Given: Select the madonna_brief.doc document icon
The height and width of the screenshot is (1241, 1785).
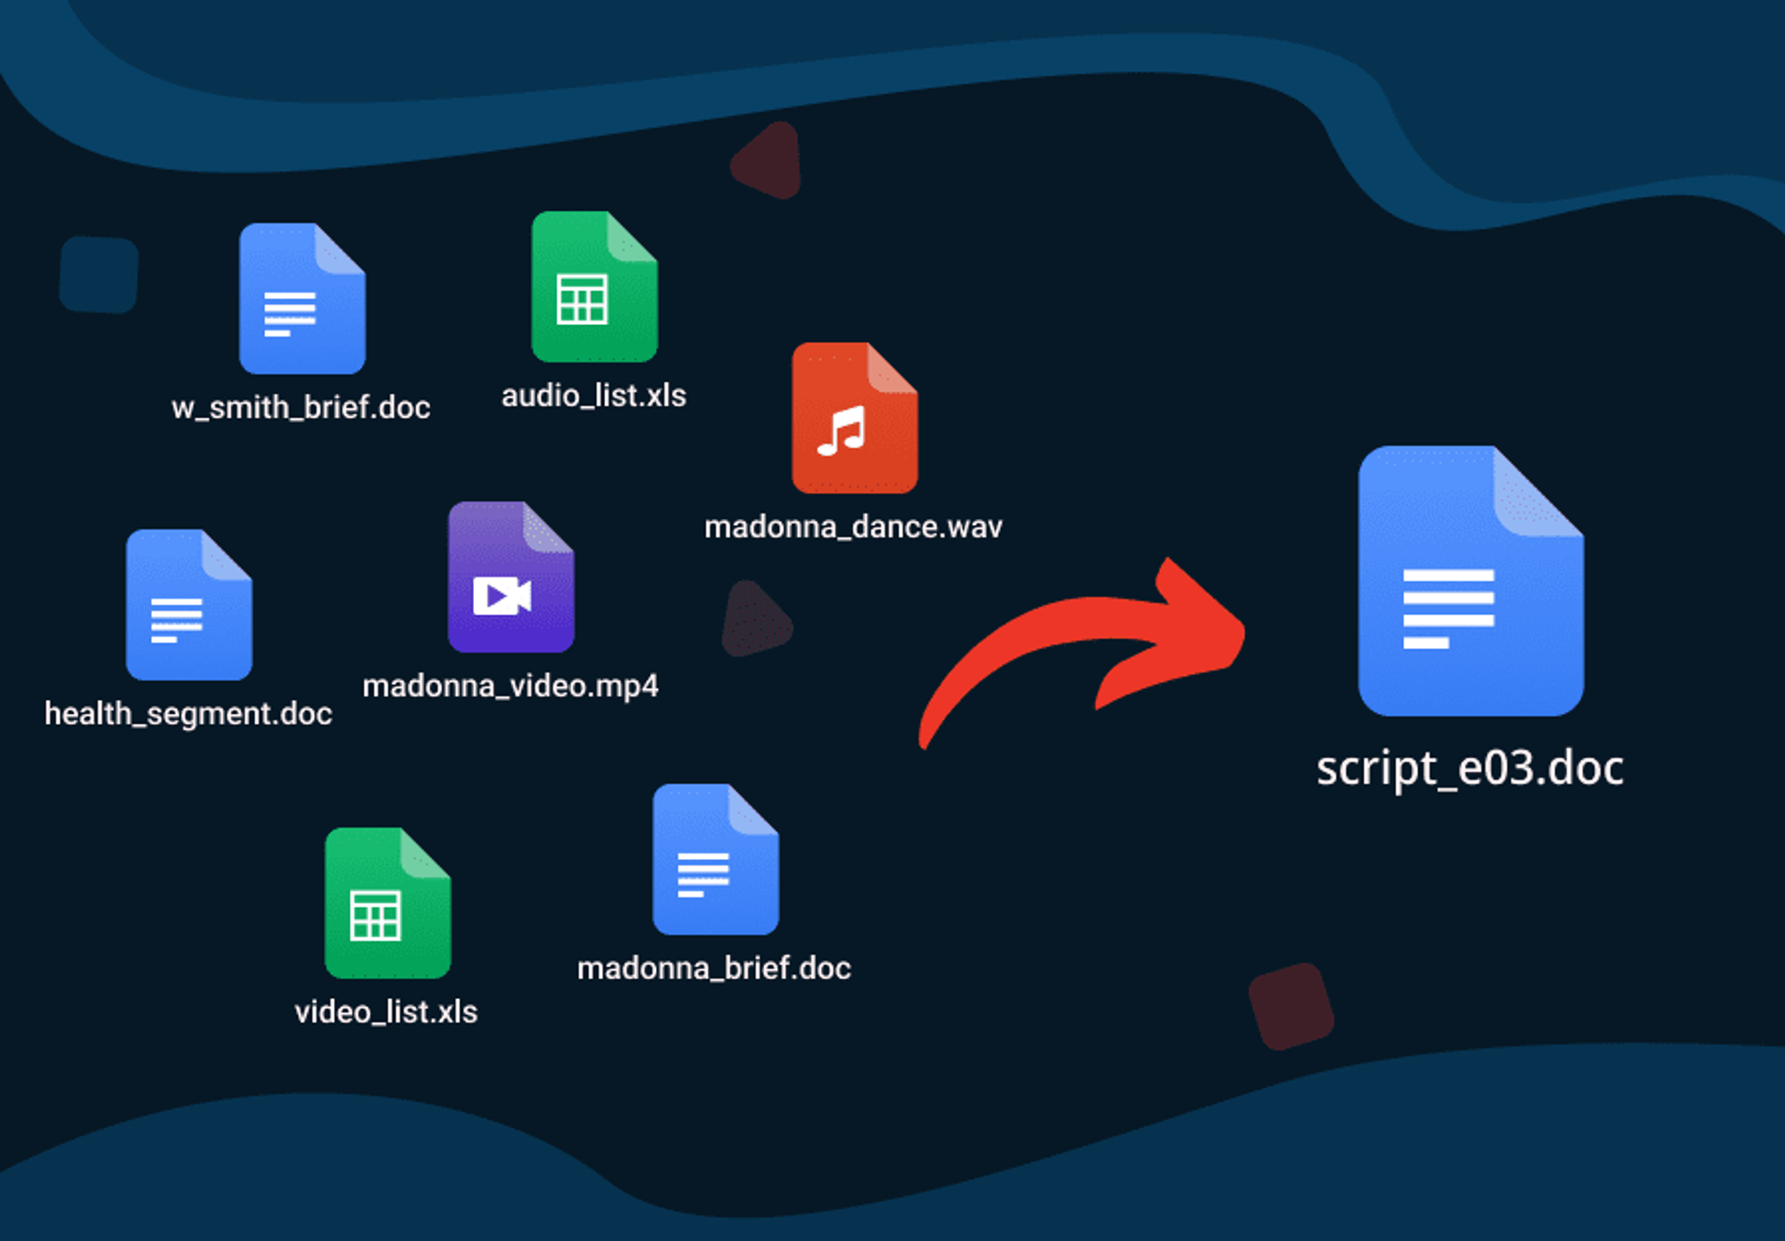Looking at the screenshot, I should point(716,859).
